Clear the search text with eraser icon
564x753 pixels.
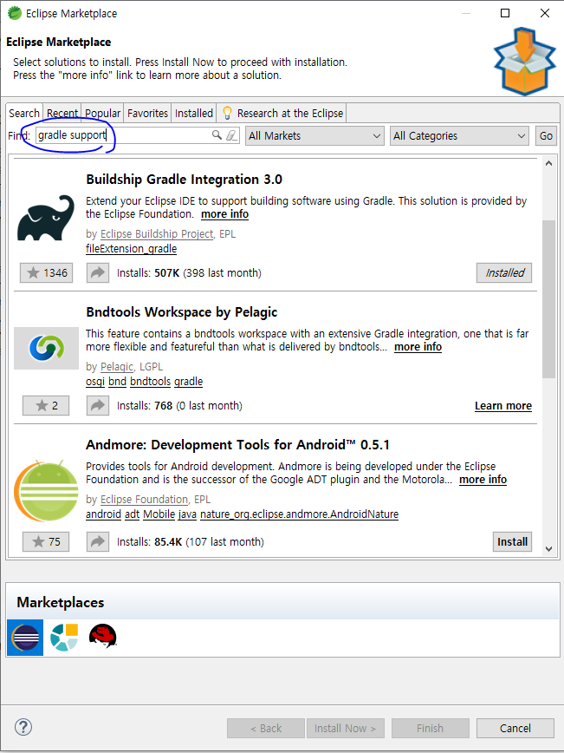pyautogui.click(x=231, y=135)
